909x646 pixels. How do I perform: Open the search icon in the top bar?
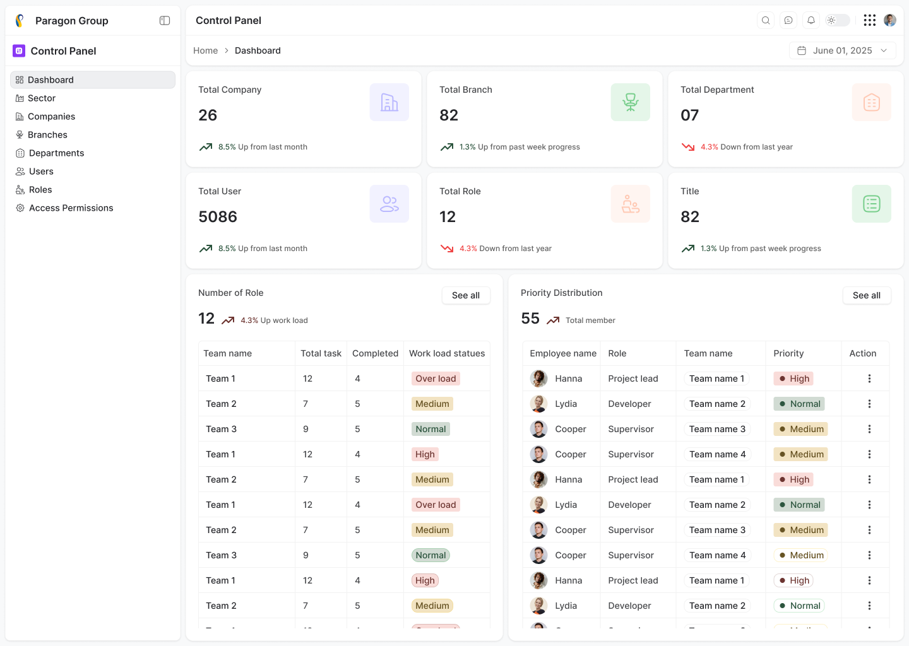766,20
